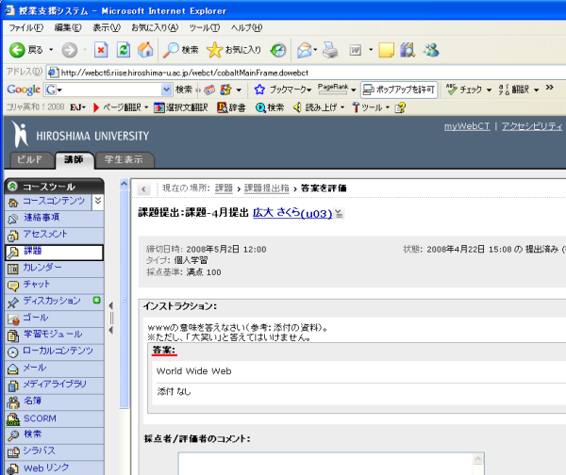Open the ファイル menu
566x475 pixels.
26,27
